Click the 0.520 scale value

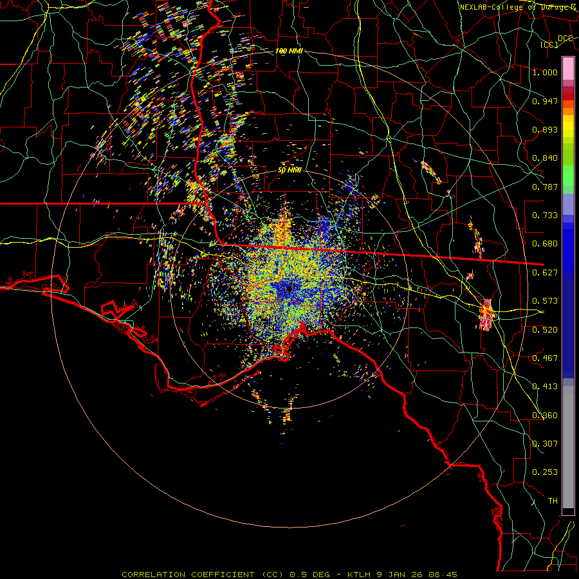(545, 330)
